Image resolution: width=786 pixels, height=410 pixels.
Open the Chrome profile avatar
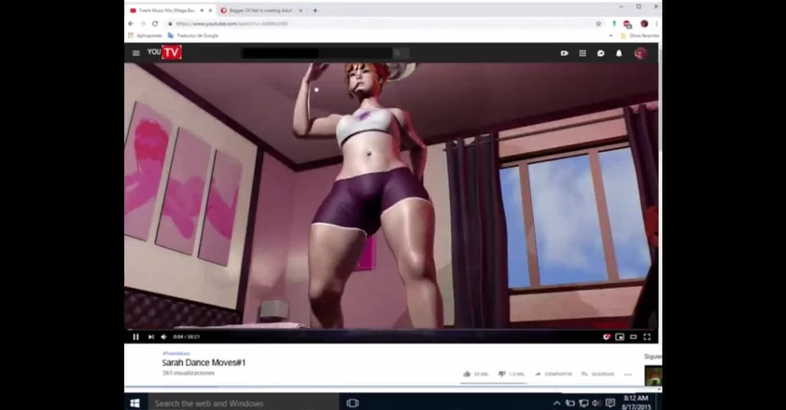(644, 23)
